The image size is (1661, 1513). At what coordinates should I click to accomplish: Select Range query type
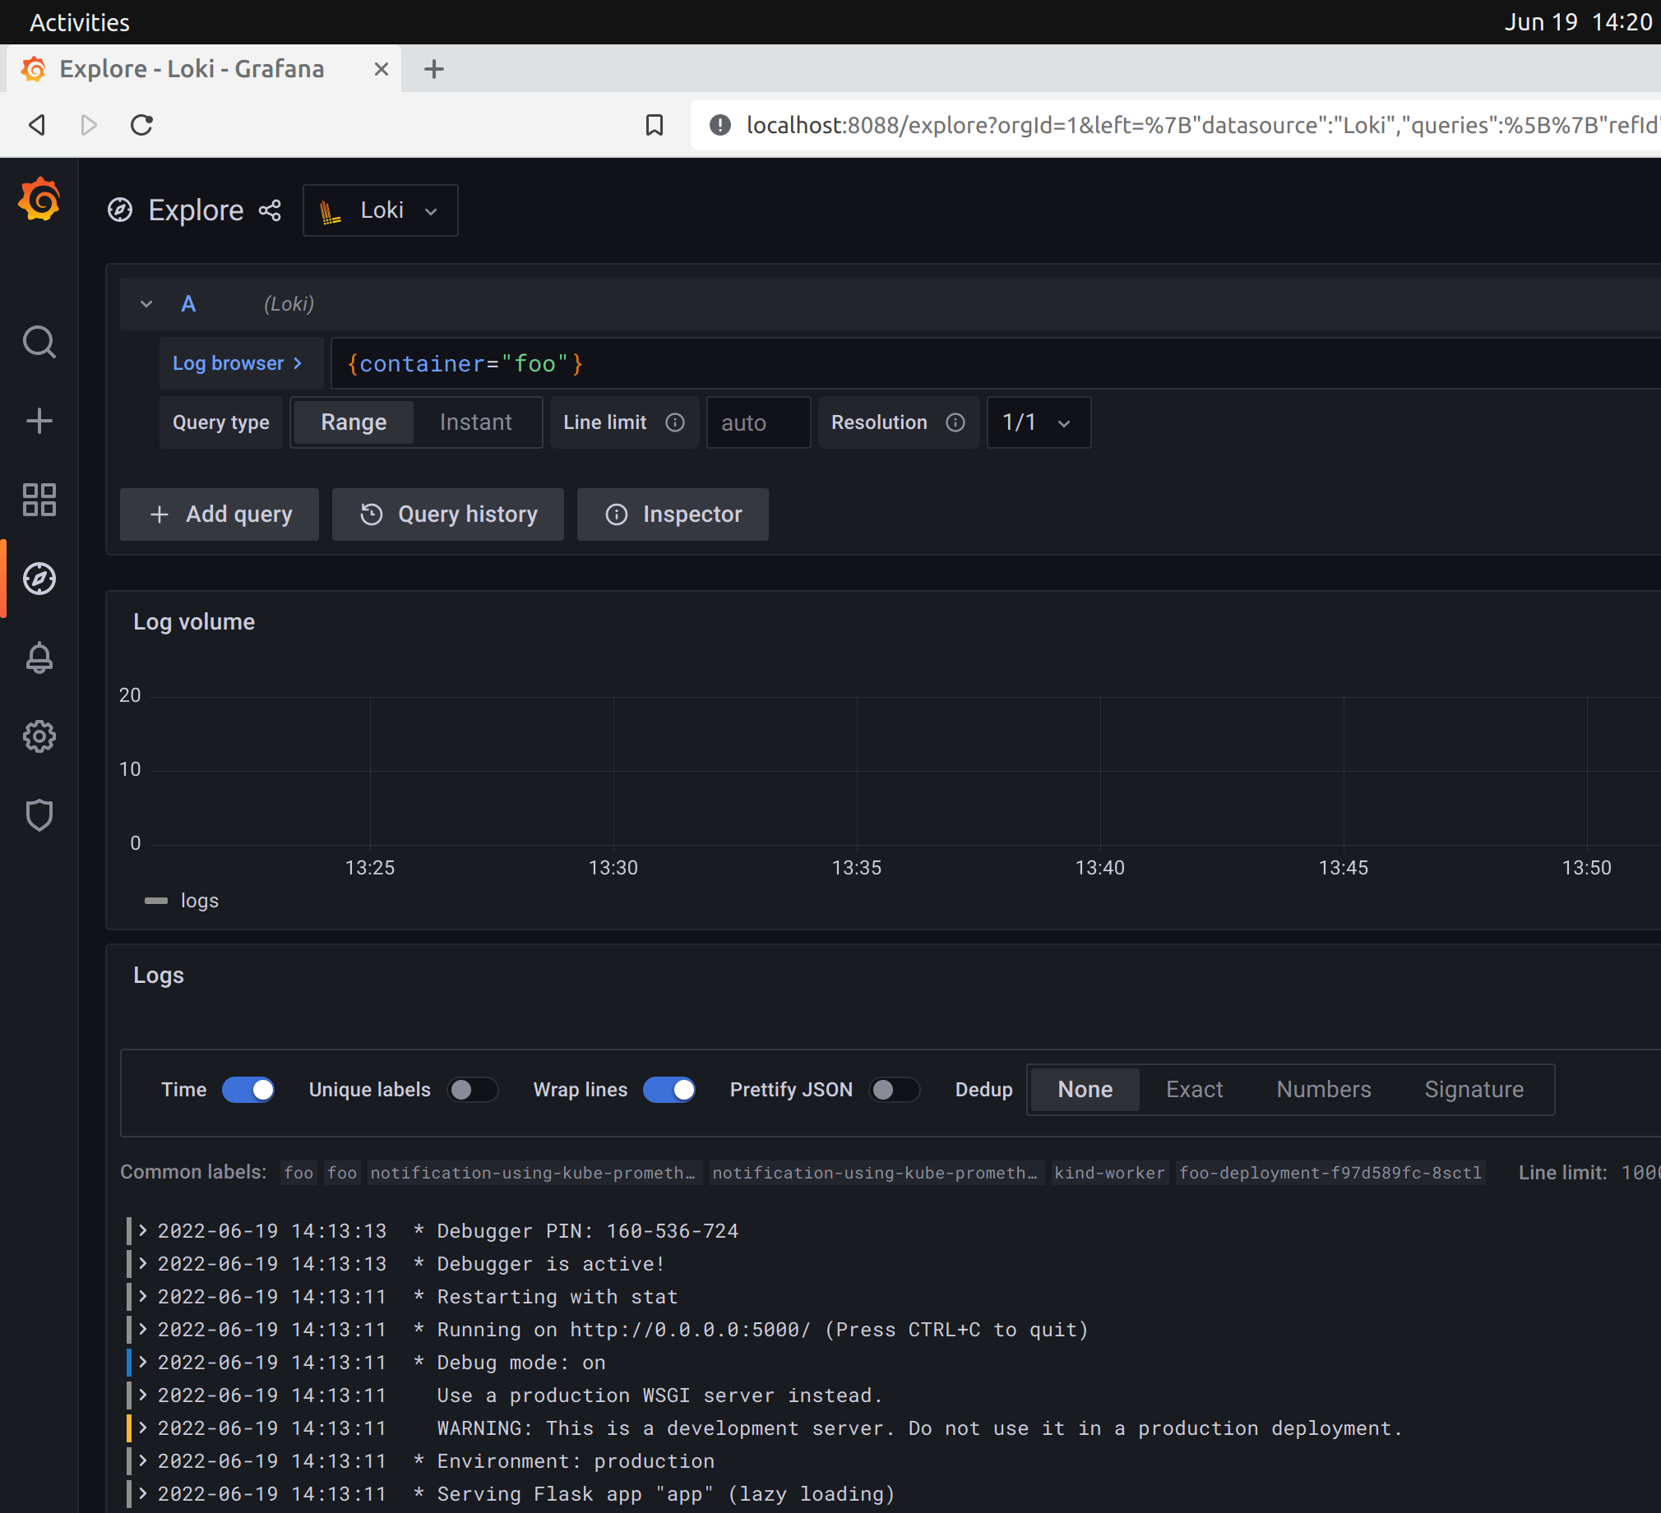(354, 422)
